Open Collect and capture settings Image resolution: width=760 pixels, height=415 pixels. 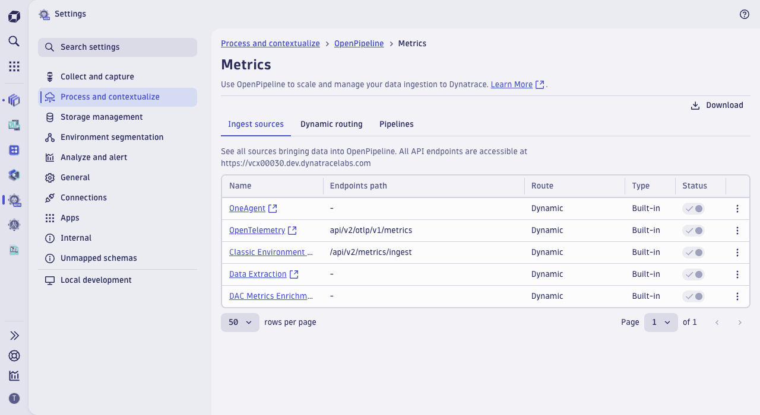(118, 76)
